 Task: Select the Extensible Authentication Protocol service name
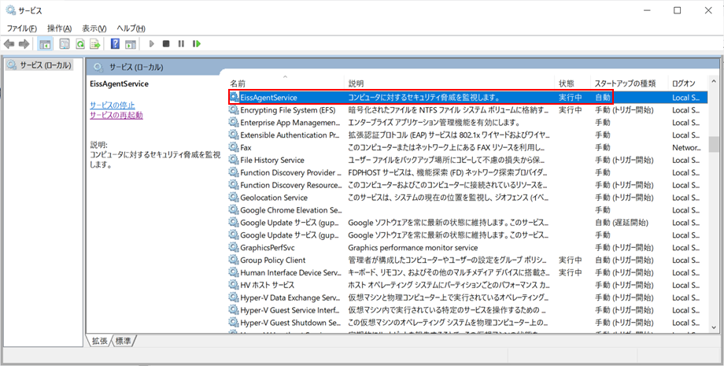pos(290,135)
